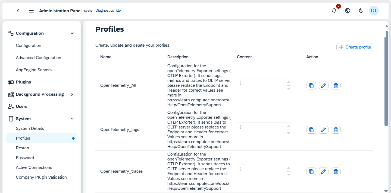Switch to dark mode using the moon icon

(361, 11)
